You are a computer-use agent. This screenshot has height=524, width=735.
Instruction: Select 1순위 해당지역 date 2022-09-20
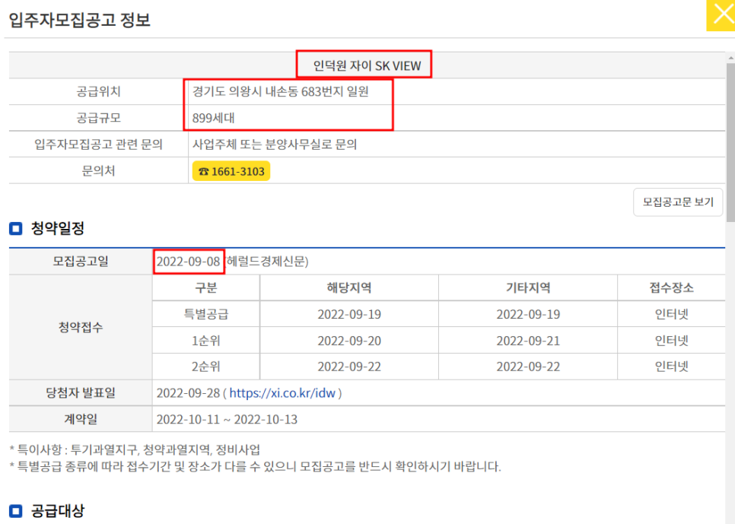pyautogui.click(x=349, y=341)
